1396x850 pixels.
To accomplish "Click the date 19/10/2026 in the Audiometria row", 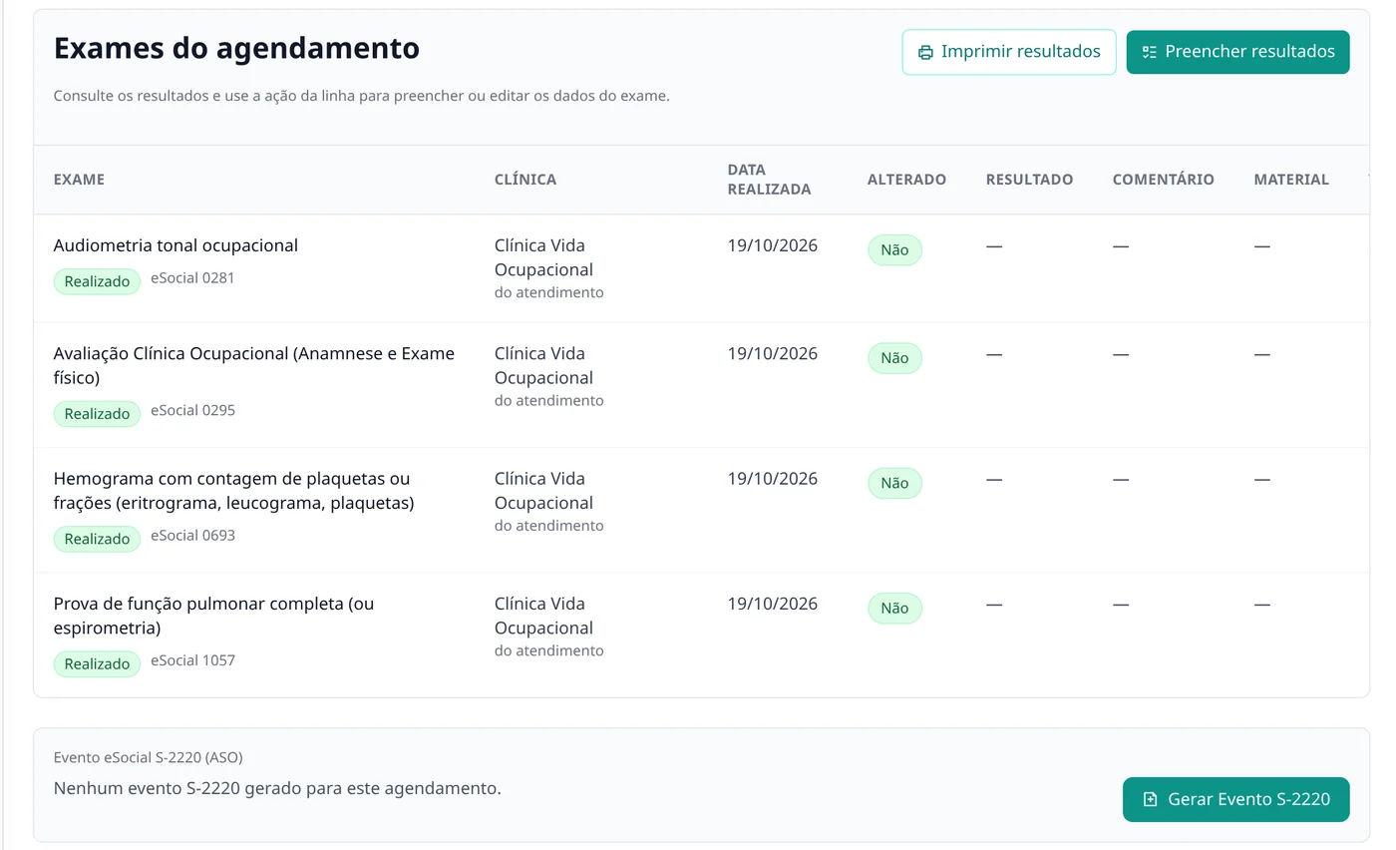I will click(x=773, y=245).
